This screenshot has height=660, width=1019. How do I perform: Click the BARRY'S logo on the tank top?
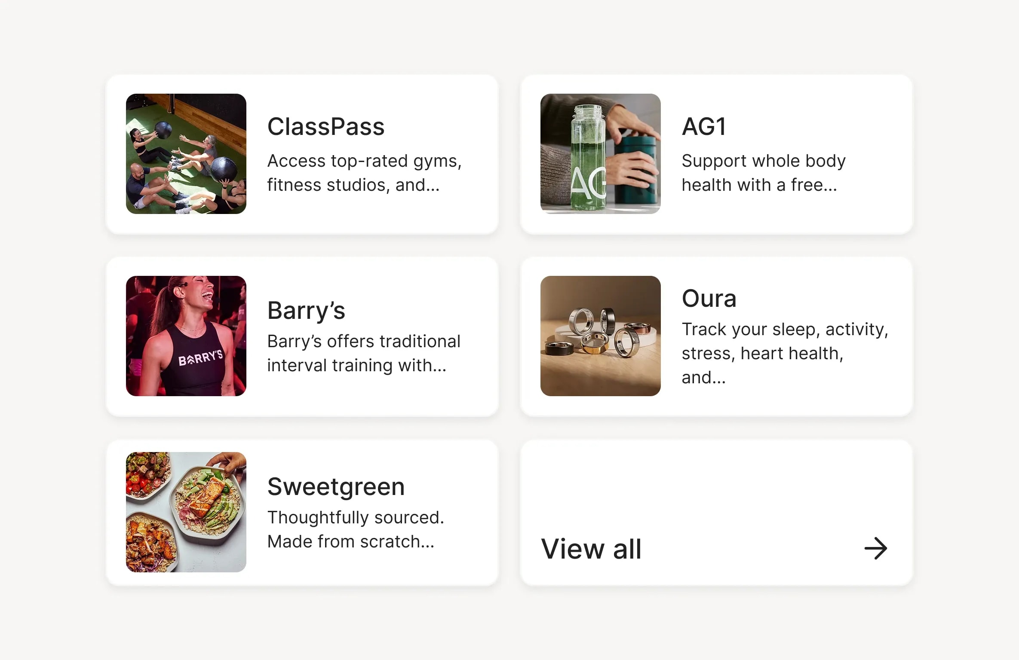click(x=200, y=357)
